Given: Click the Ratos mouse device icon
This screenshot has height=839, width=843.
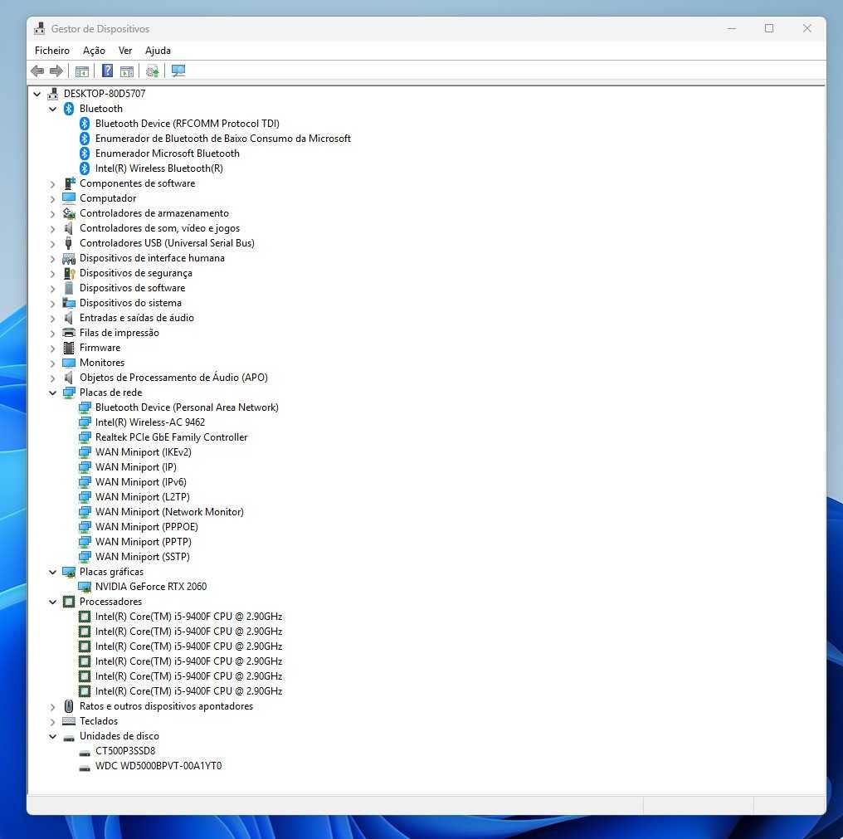Looking at the screenshot, I should point(69,706).
